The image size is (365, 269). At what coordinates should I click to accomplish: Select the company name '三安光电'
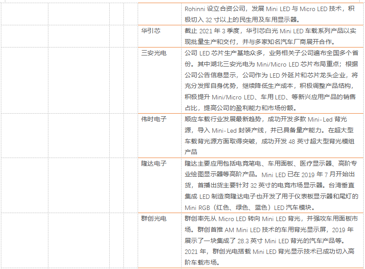coord(154,53)
